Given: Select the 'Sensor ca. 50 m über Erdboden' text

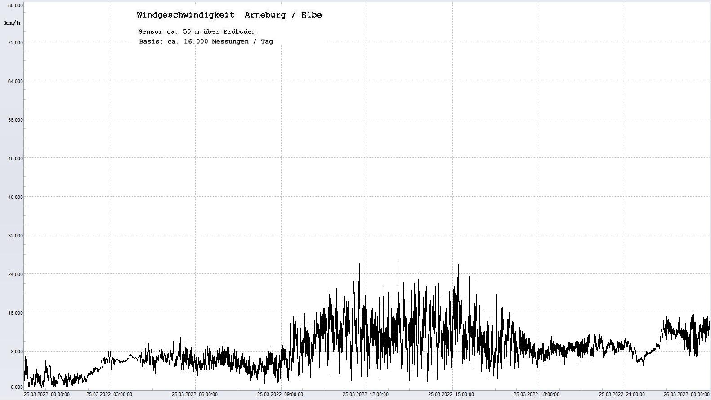Looking at the screenshot, I should (x=197, y=31).
